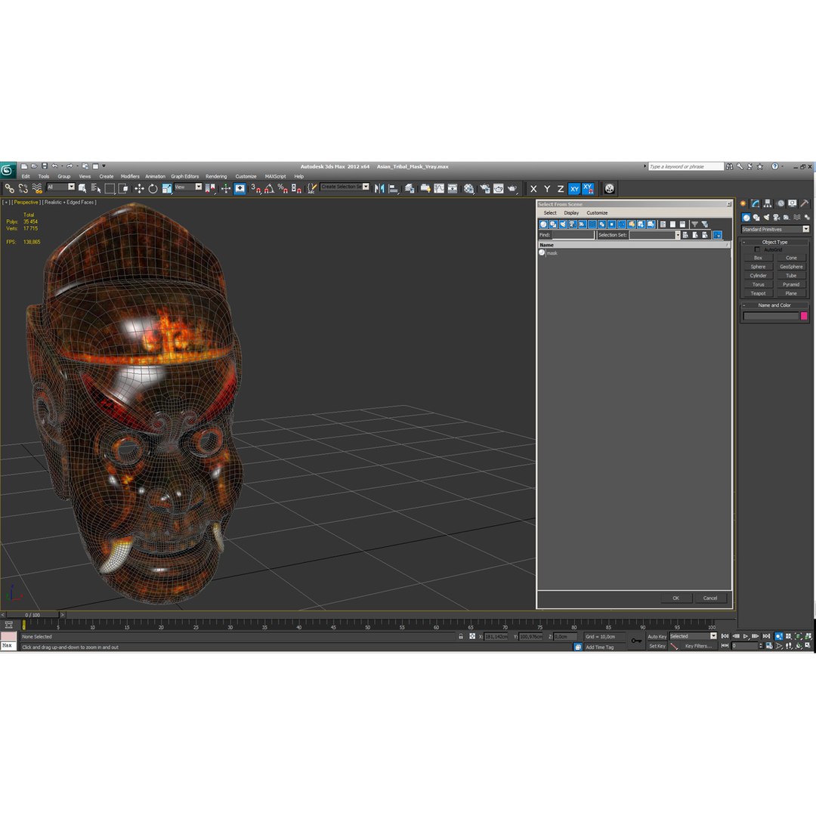Image resolution: width=816 pixels, height=816 pixels.
Task: Select the Select and Scale tool
Action: (166, 188)
